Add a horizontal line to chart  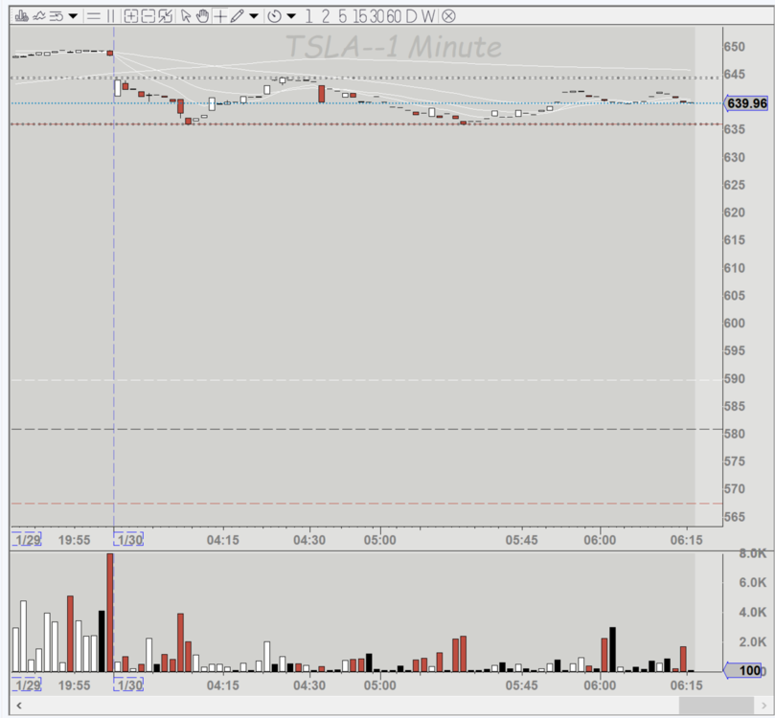93,16
